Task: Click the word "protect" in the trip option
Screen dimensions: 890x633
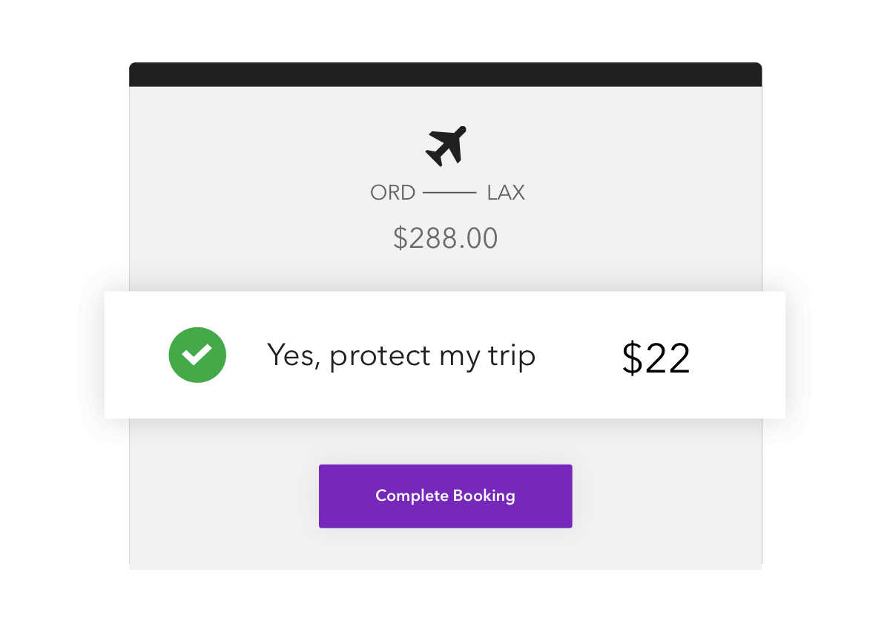Action: [380, 358]
